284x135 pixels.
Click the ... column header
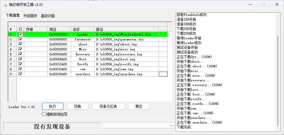163,29
